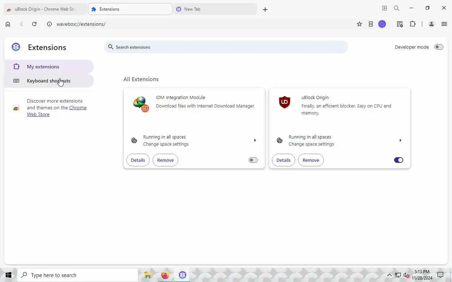452x282 pixels.
Task: Open the Windows Start menu
Action: point(8,275)
